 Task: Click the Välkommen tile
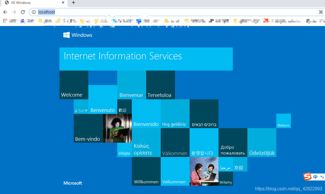pyautogui.click(x=175, y=143)
